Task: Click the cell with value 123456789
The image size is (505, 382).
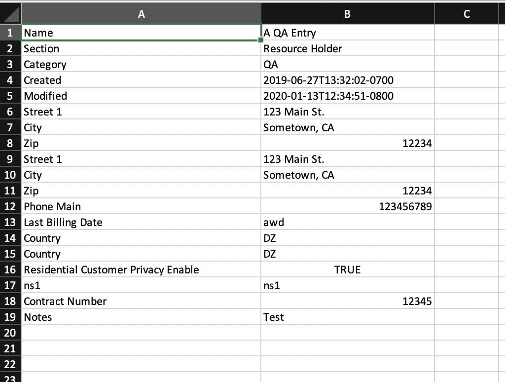Action: (347, 207)
